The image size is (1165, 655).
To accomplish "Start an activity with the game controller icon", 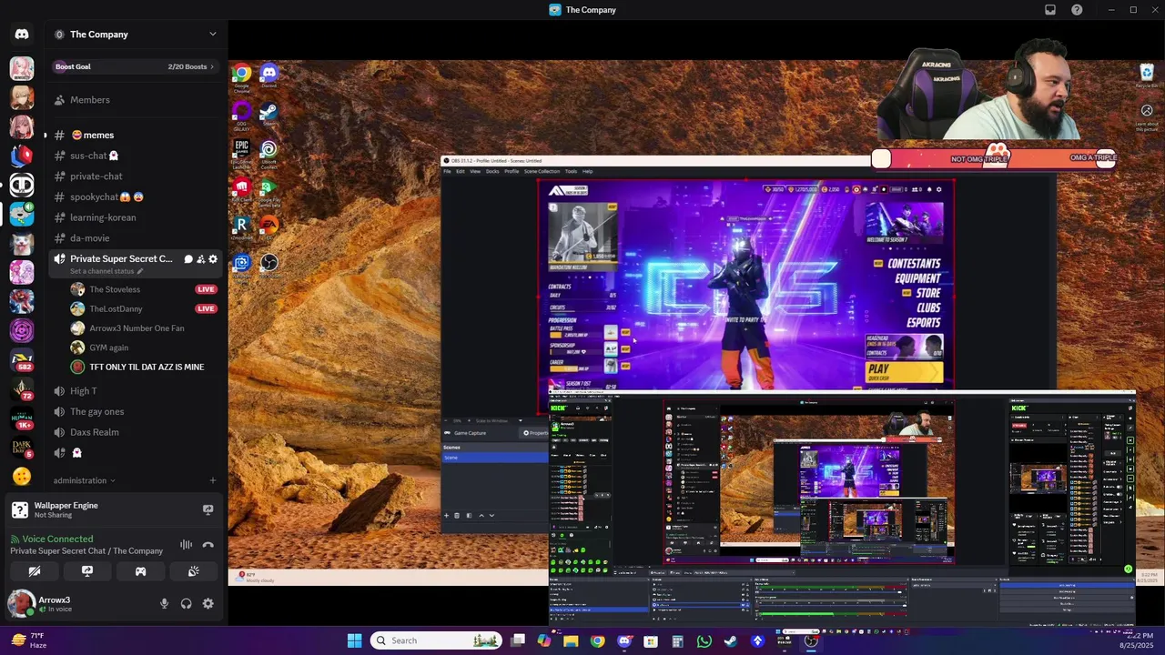I will pyautogui.click(x=140, y=571).
